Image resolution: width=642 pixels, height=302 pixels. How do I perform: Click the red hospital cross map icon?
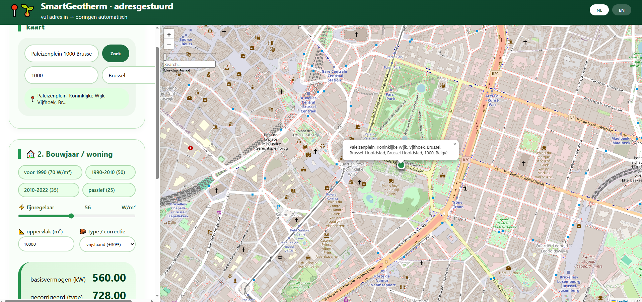coord(191,148)
